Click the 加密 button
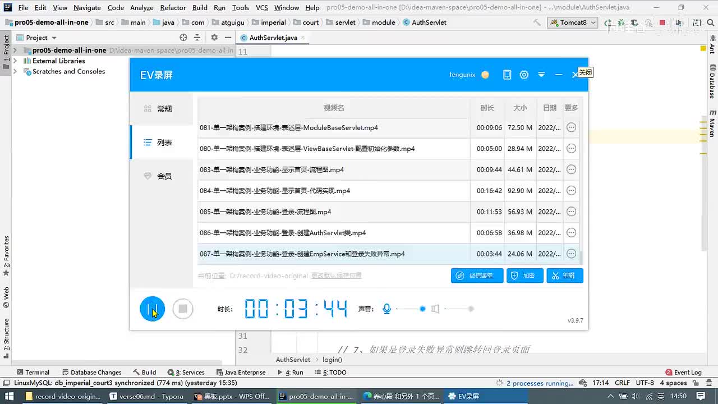This screenshot has height=404, width=718. pos(525,276)
